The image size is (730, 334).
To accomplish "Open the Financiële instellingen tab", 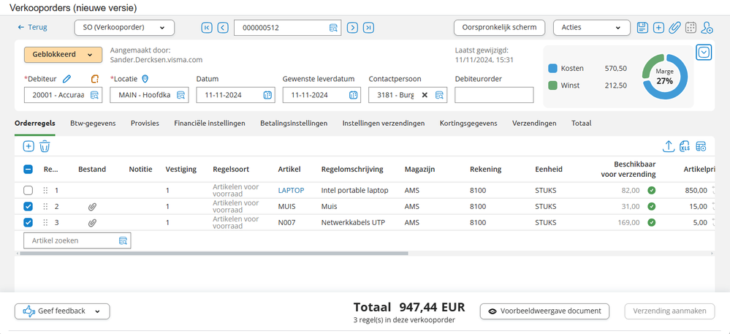I will [210, 124].
